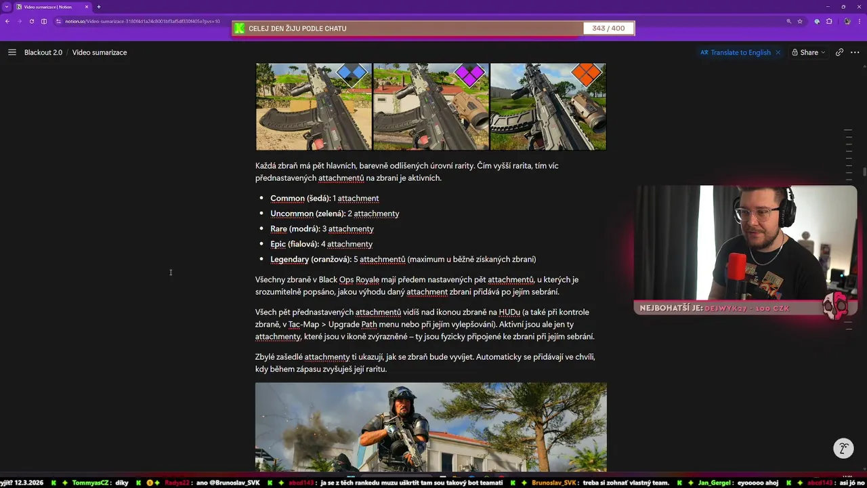Viewport: 867px width, 488px height.
Task: Open the zoom magnifier icon in address bar
Action: pyautogui.click(x=788, y=21)
